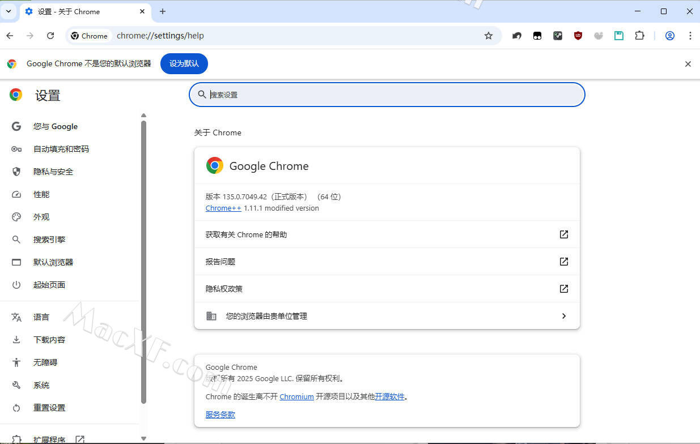
Task: Open a new tab with plus button
Action: (x=163, y=11)
